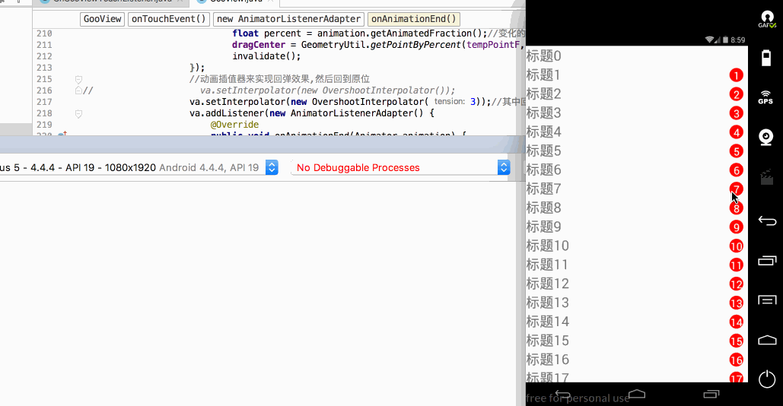Tap list item 标题15

548,340
